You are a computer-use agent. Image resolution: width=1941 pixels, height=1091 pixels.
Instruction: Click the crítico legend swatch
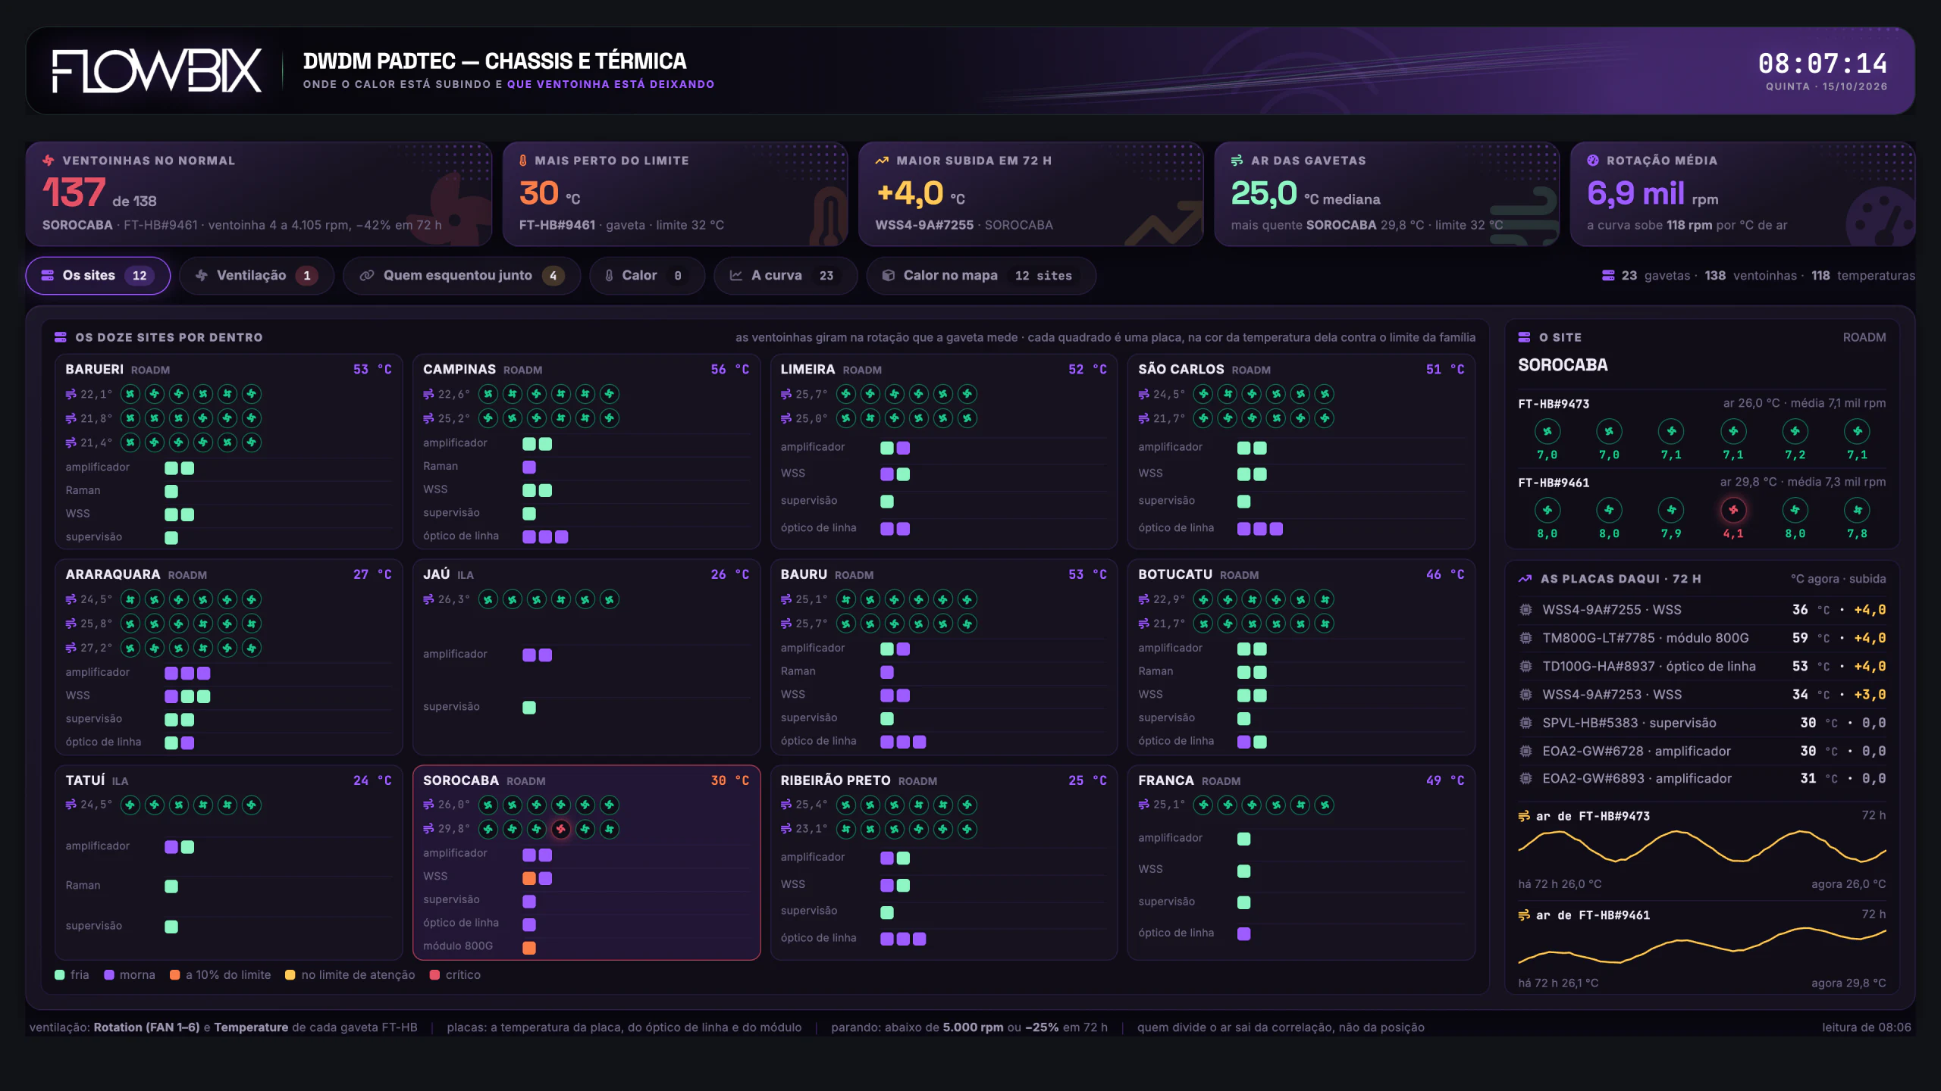click(x=435, y=975)
